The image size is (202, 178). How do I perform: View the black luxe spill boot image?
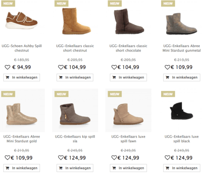pyautogui.click(x=181, y=111)
